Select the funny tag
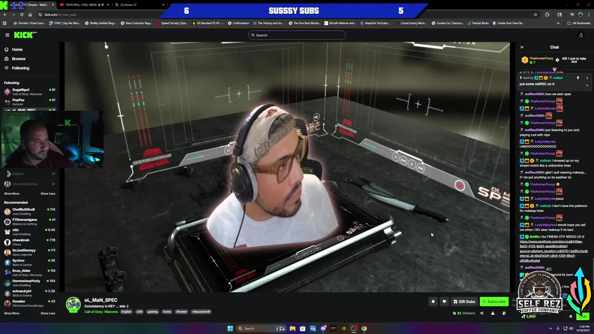 (x=167, y=312)
